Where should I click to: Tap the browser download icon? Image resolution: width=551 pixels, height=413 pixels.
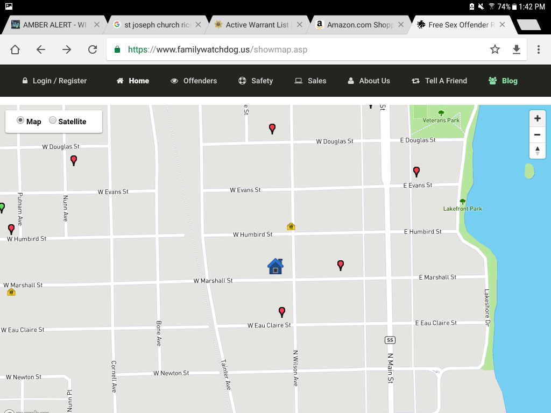coord(517,49)
